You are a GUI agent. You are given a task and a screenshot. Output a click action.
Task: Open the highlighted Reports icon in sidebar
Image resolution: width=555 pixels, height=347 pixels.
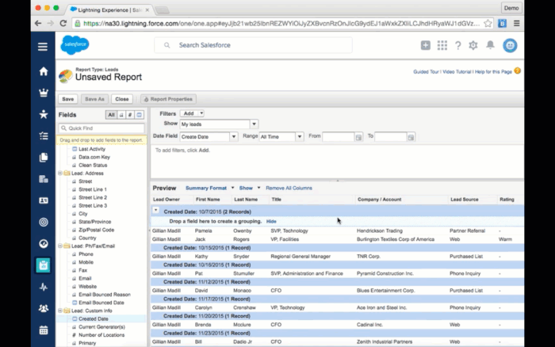(x=43, y=265)
